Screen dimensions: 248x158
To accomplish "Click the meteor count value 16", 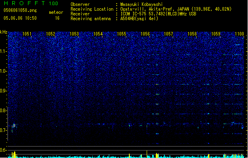I will (x=57, y=18).
